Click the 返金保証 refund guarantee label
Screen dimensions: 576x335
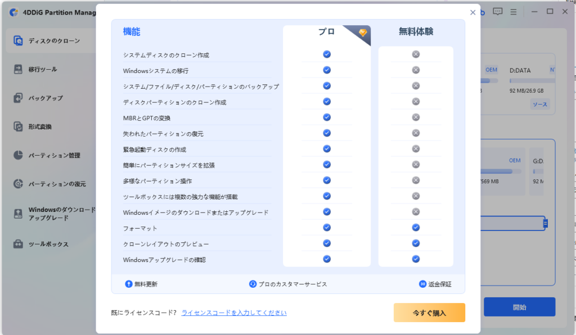click(x=440, y=284)
